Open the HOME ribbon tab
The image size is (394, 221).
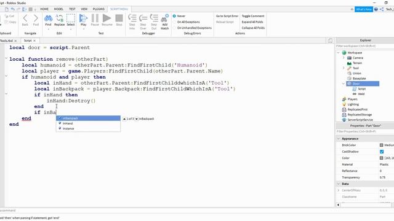point(44,9)
